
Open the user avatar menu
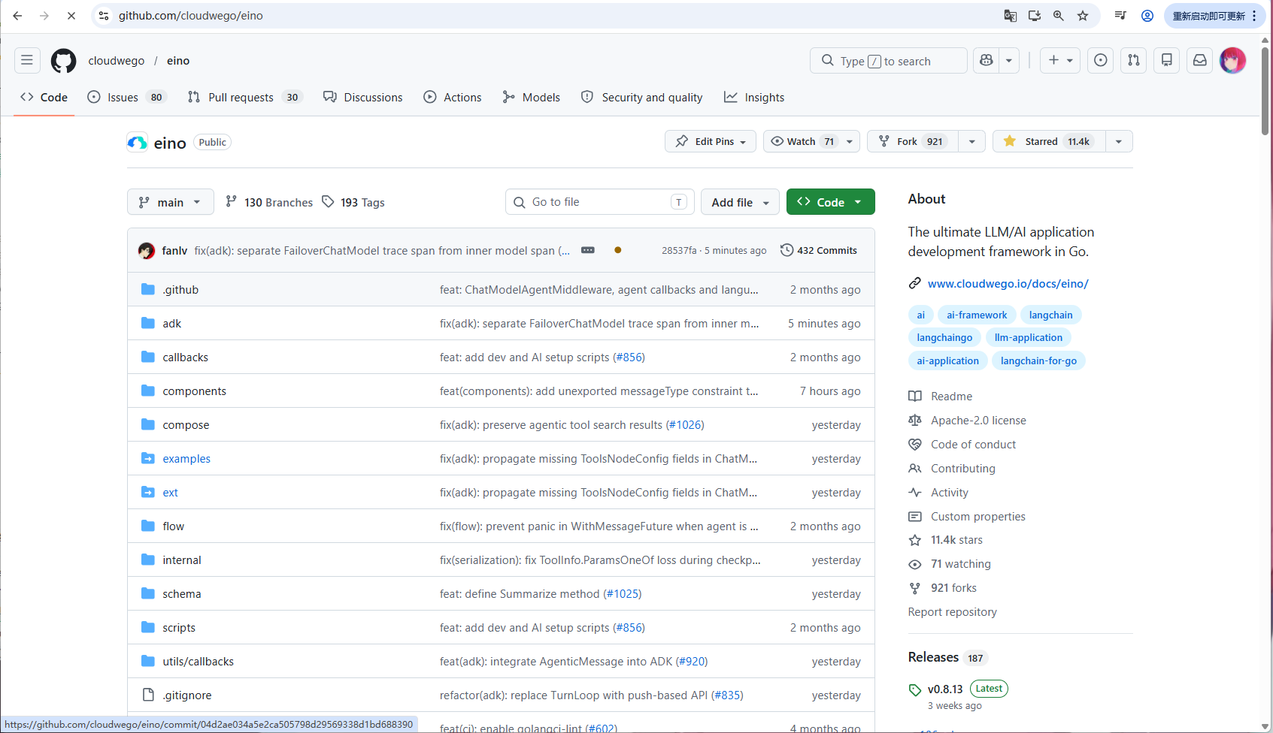coord(1233,60)
